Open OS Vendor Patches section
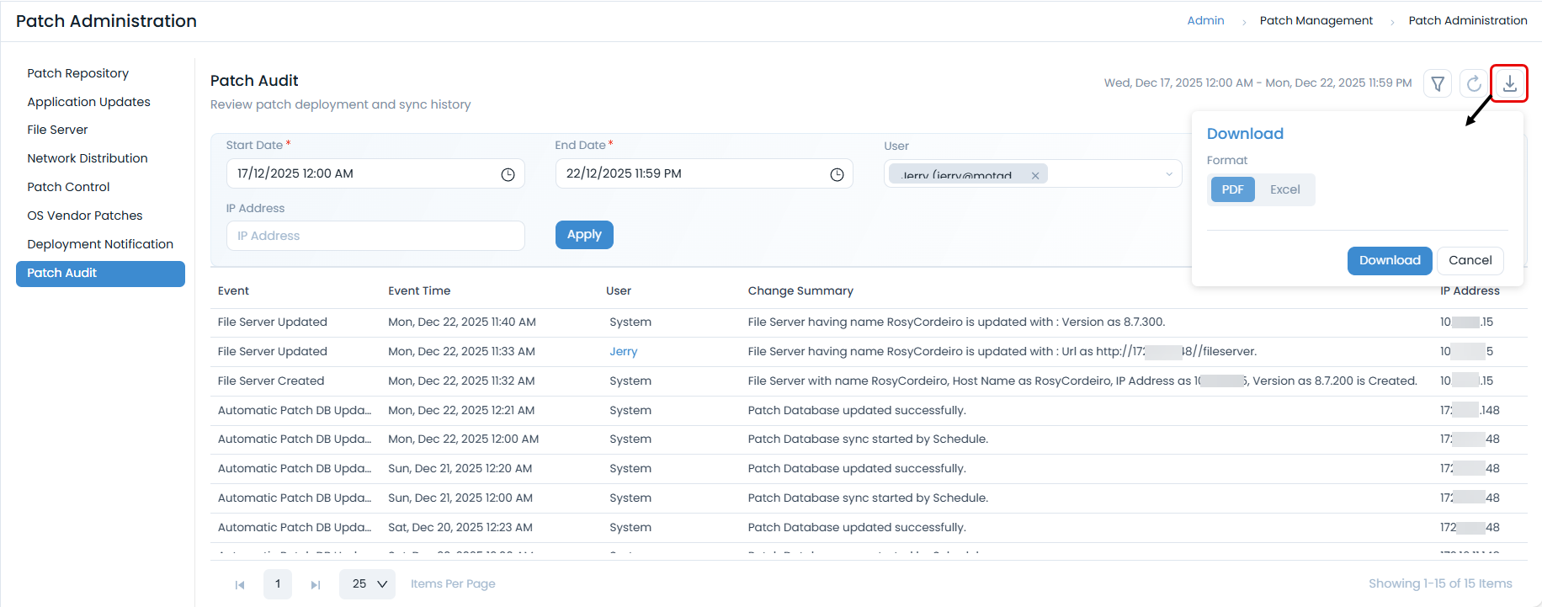This screenshot has width=1542, height=607. tap(84, 216)
